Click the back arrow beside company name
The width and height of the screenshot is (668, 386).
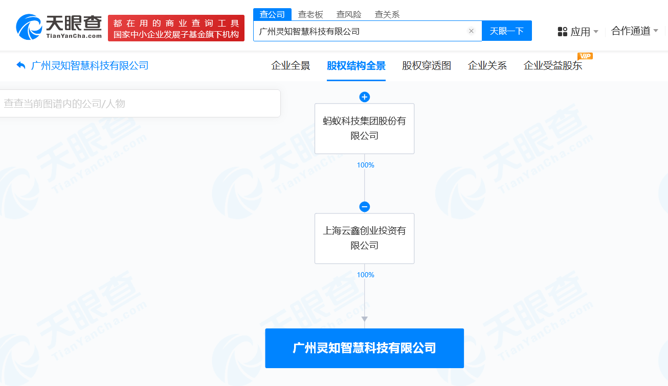[x=20, y=65]
